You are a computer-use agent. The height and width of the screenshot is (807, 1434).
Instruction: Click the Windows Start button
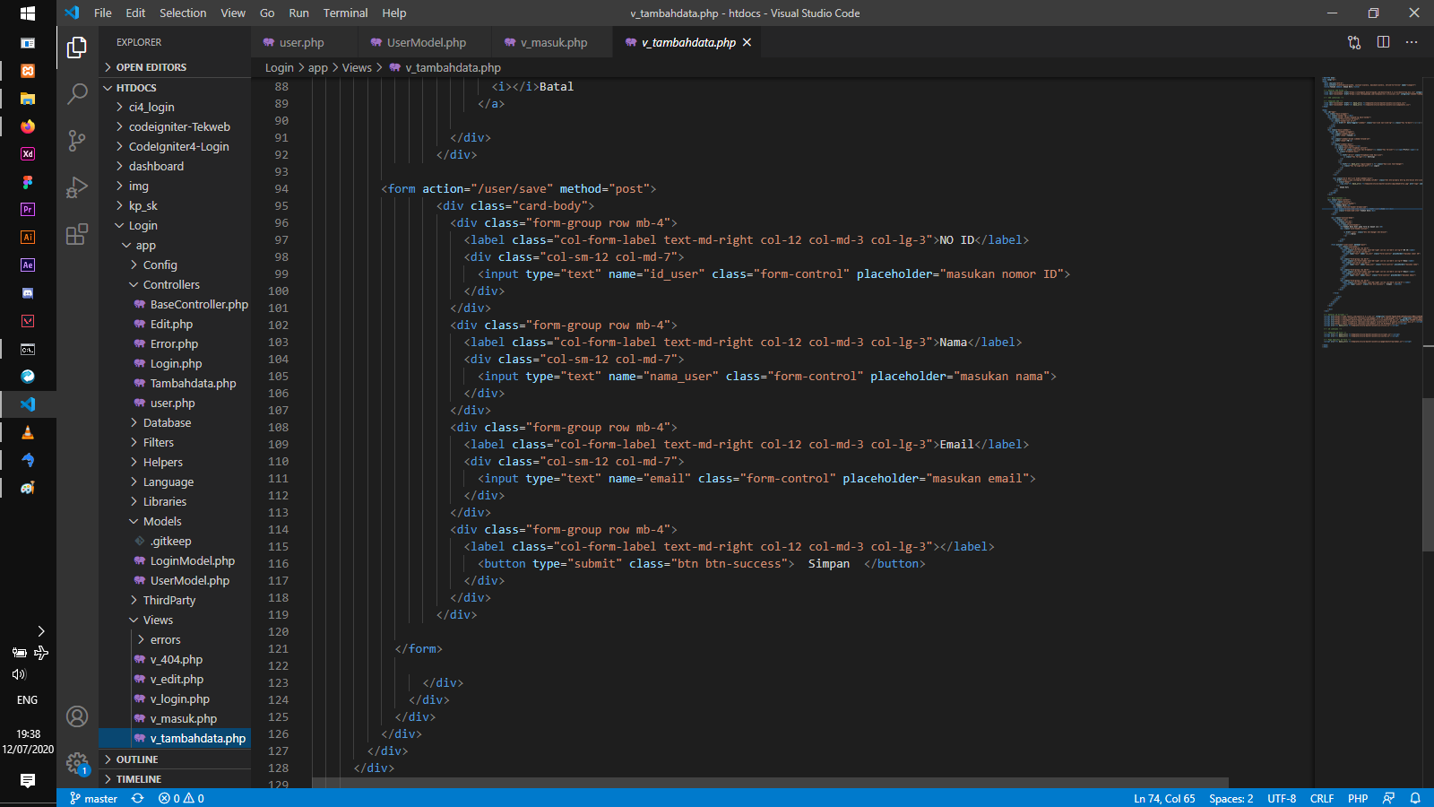pyautogui.click(x=28, y=13)
